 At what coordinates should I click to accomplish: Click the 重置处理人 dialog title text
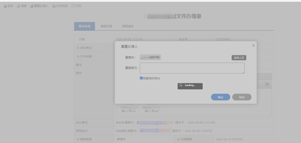point(129,47)
